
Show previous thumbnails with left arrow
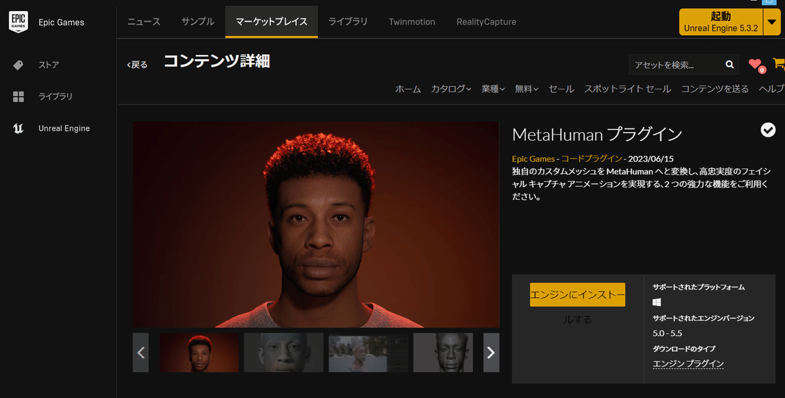tap(141, 353)
